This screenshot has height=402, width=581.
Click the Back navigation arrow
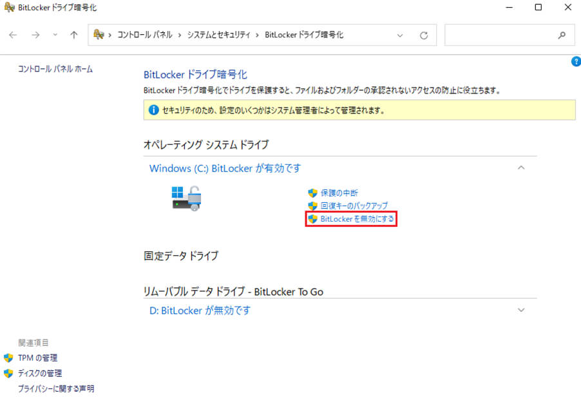coord(13,35)
